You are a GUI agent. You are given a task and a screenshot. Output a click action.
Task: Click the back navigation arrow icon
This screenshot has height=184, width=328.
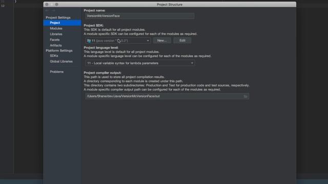[47, 10]
